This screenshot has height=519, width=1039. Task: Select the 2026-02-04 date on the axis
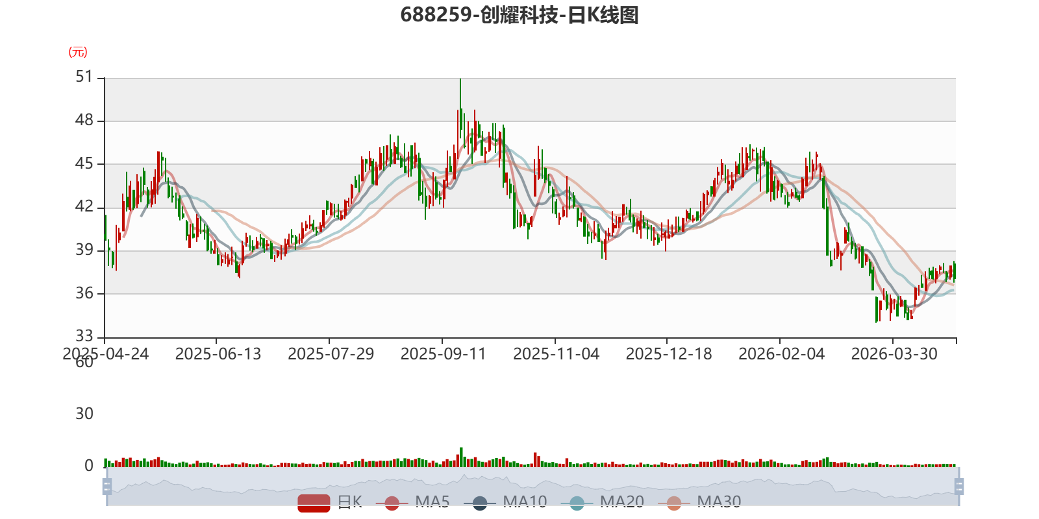[x=782, y=354]
